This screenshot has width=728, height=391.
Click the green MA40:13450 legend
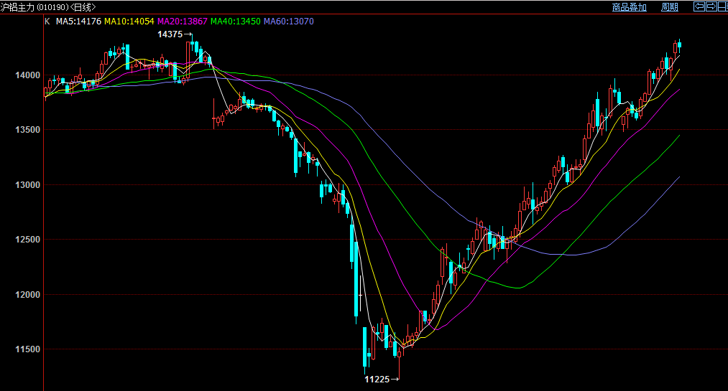(235, 22)
